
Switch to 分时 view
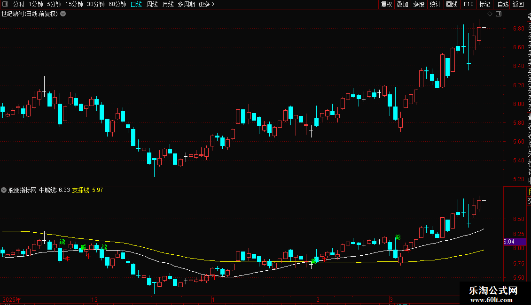[19, 4]
